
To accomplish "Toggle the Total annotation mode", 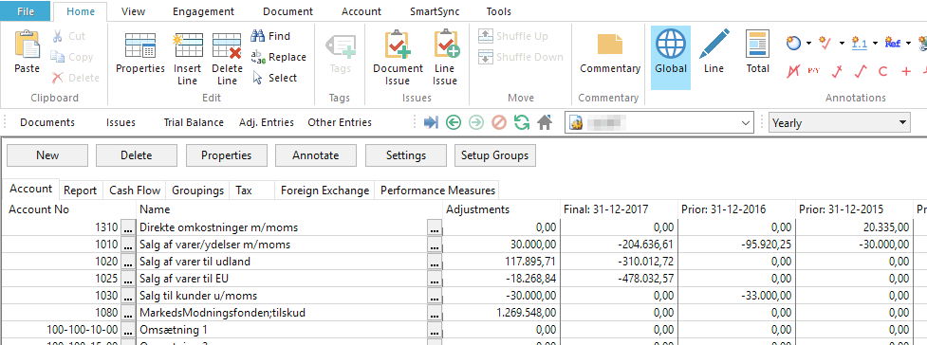I will coord(757,52).
